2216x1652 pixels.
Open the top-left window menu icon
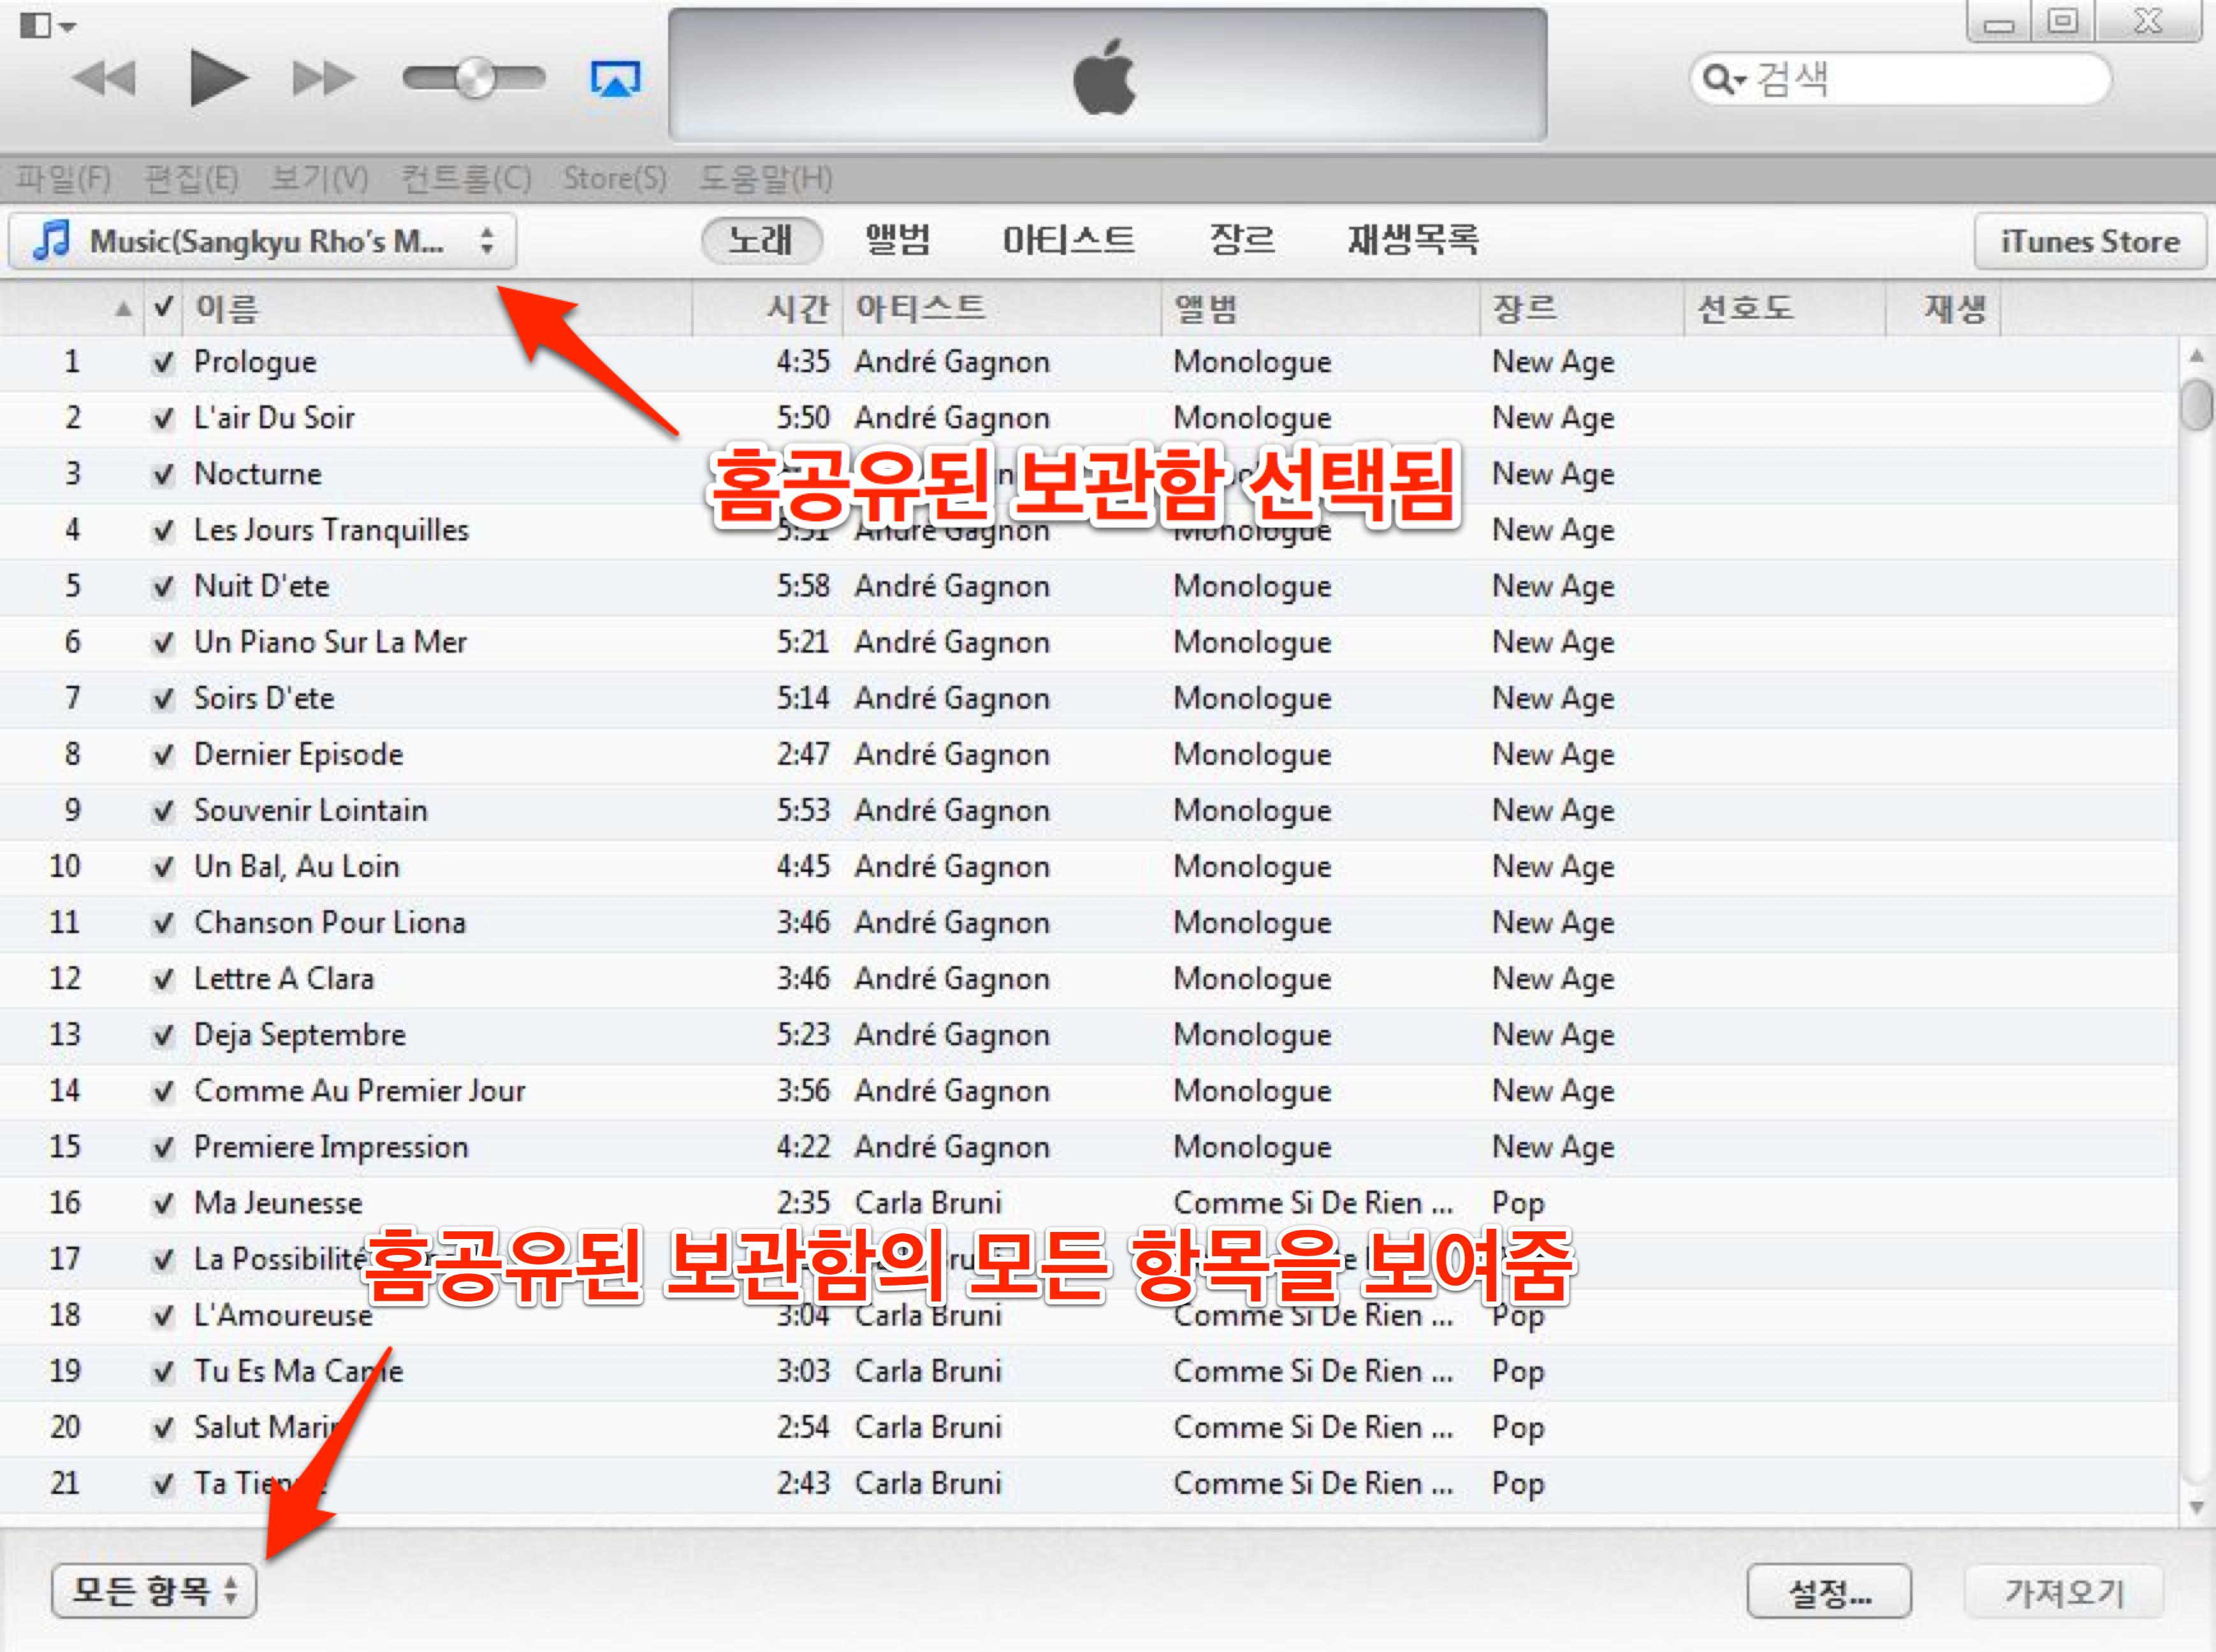[x=37, y=25]
